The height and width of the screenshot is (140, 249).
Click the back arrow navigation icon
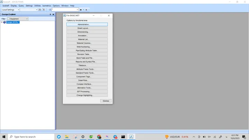click(x=81, y=10)
